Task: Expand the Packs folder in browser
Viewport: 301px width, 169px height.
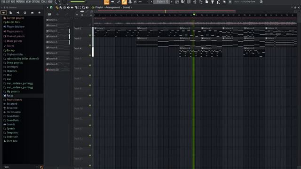Action: click(10, 96)
